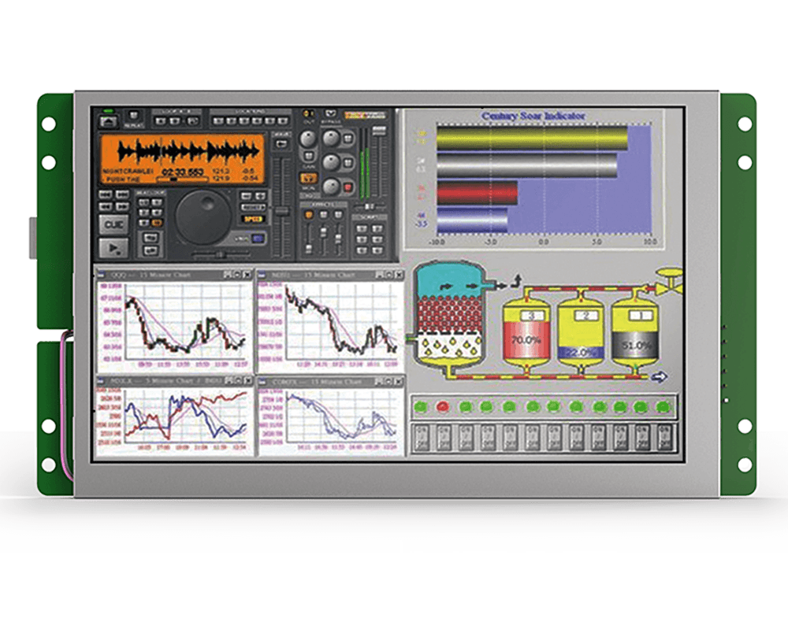Click the OUT knob under the headphone icon

tap(308, 139)
